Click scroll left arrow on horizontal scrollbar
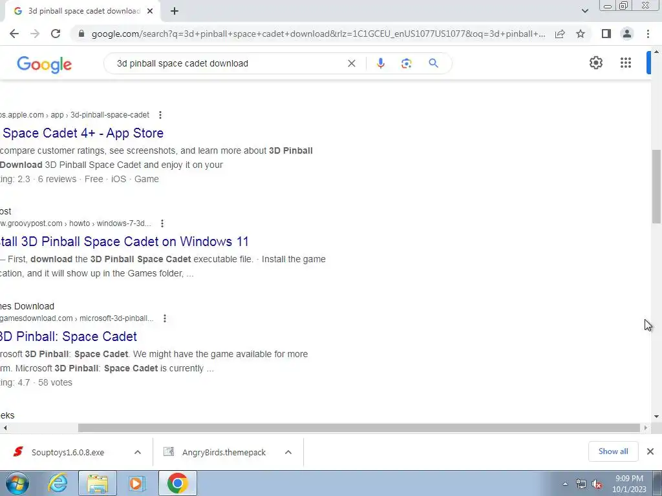 5,428
